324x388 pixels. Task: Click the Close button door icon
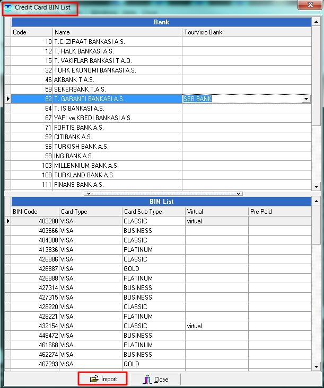click(147, 379)
